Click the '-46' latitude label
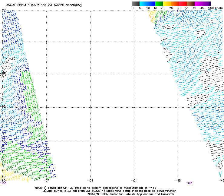224x196 pixels. pos(3,106)
